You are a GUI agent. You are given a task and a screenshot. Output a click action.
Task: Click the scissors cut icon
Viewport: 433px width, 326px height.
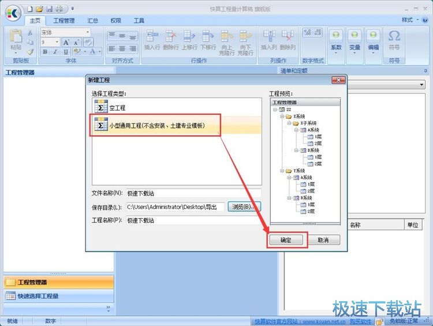coord(30,32)
